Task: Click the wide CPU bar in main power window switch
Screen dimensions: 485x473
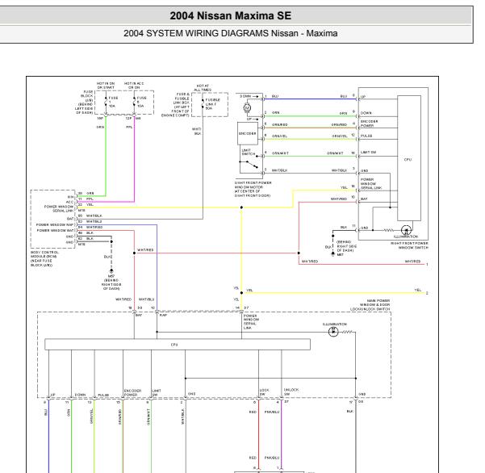Action: tap(178, 345)
